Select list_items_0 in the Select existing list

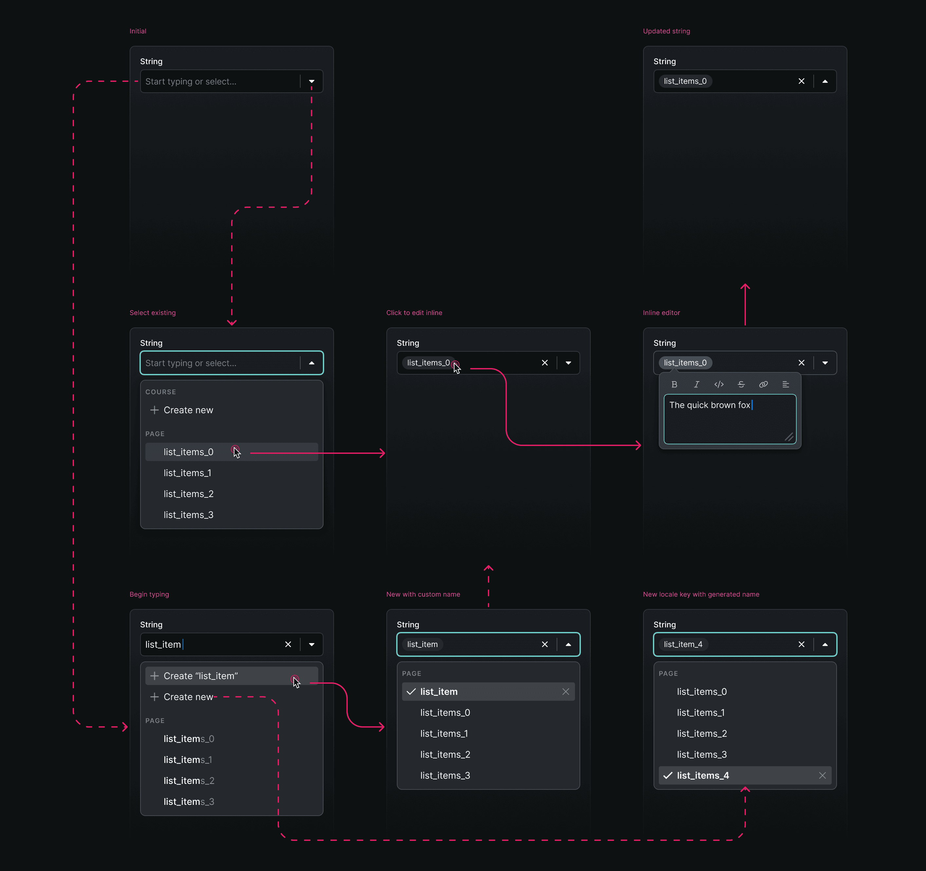231,452
